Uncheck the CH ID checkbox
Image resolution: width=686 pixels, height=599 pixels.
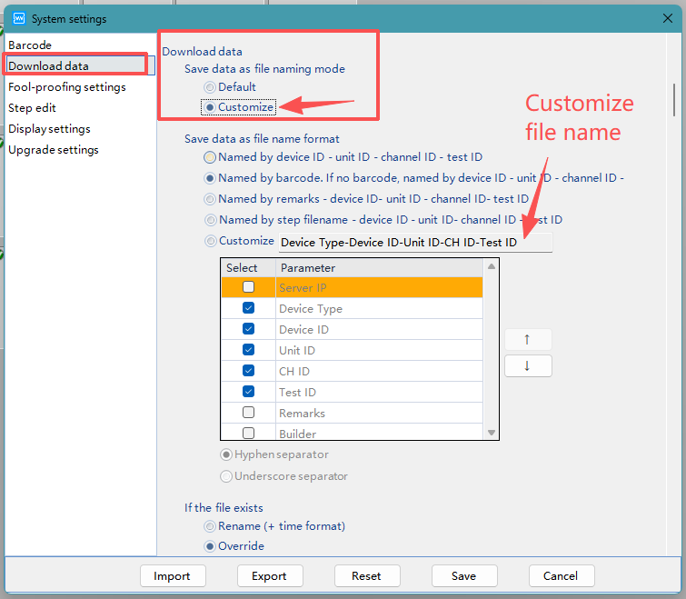(248, 371)
